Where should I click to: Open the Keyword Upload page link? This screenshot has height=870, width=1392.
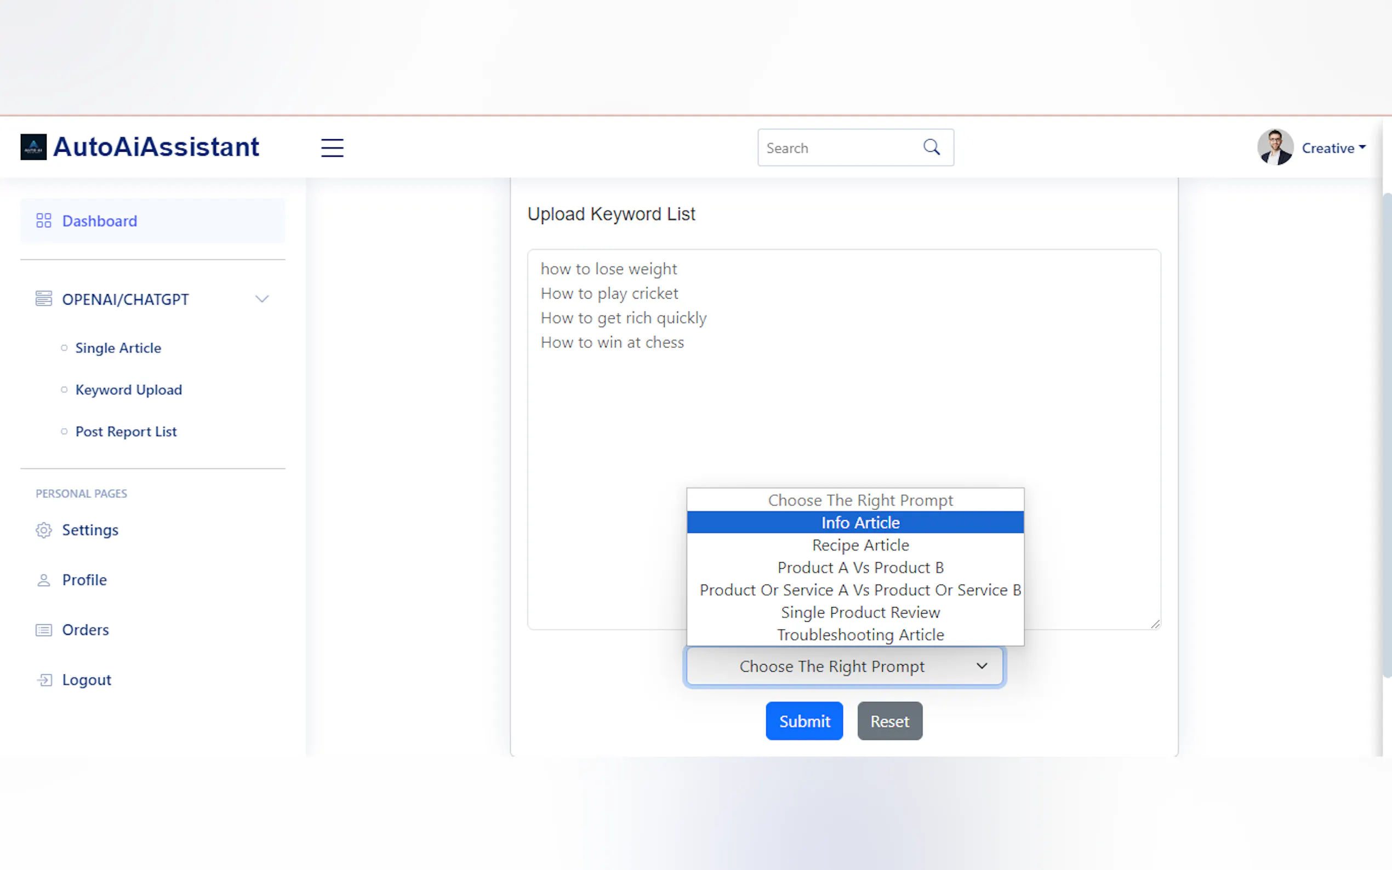coord(128,390)
